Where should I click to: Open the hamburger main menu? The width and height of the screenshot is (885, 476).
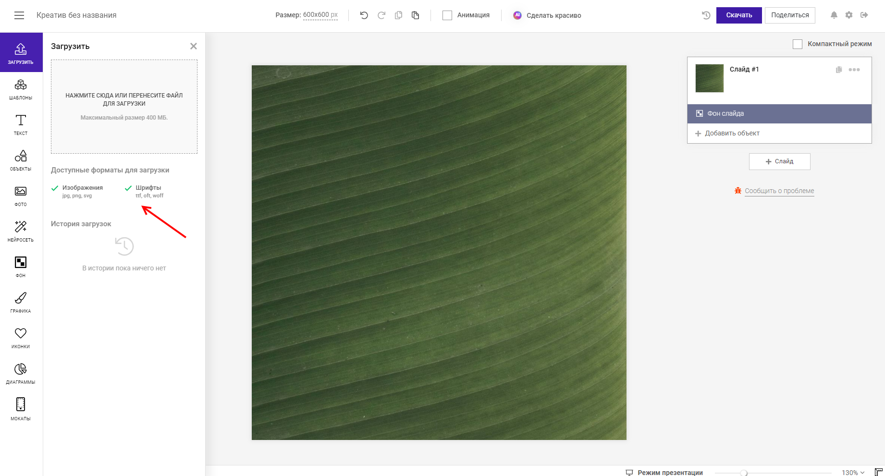(19, 15)
